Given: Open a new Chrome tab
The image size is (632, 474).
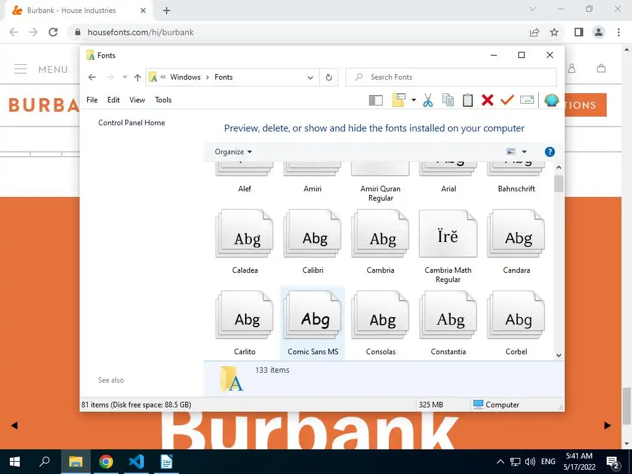Looking at the screenshot, I should click(167, 10).
